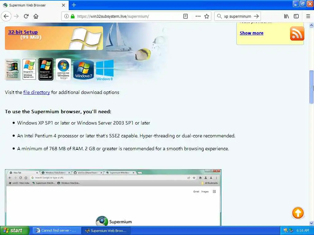Download the 32-bit Setup installer
The image size is (314, 235).
(x=23, y=32)
